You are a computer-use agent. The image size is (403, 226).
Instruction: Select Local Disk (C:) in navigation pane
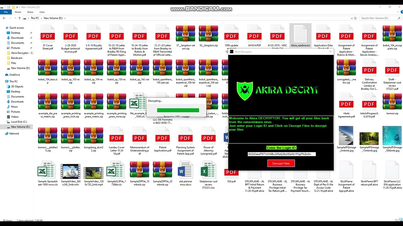click(19, 122)
